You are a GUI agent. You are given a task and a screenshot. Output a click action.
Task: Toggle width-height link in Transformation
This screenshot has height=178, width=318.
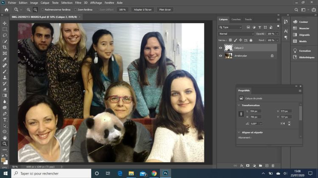point(241,114)
